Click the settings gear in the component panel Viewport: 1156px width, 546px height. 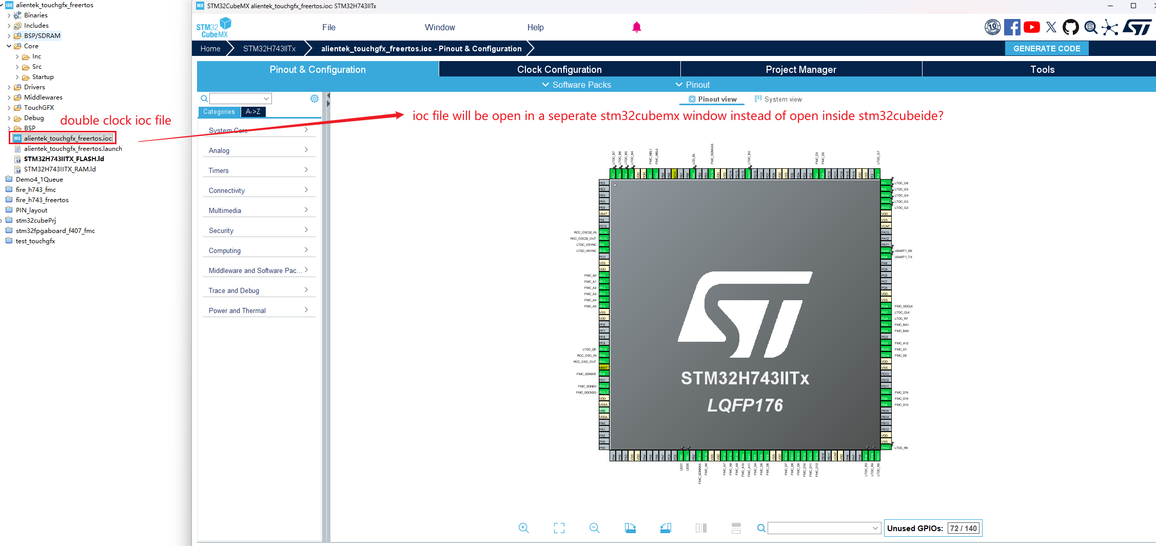315,98
